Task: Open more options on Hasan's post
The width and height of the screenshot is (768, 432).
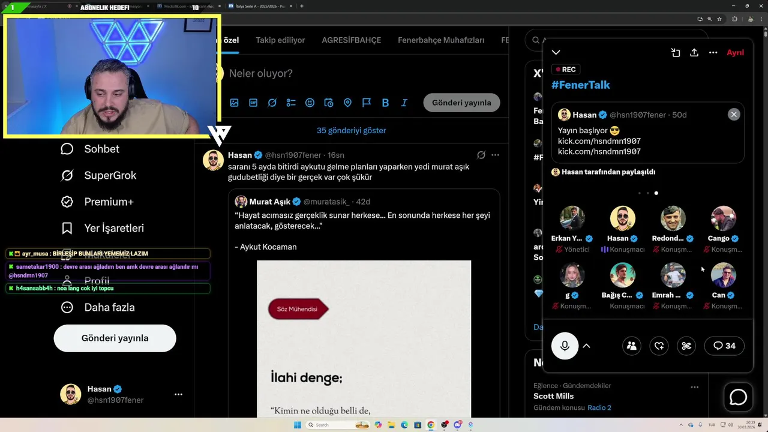Action: point(495,155)
